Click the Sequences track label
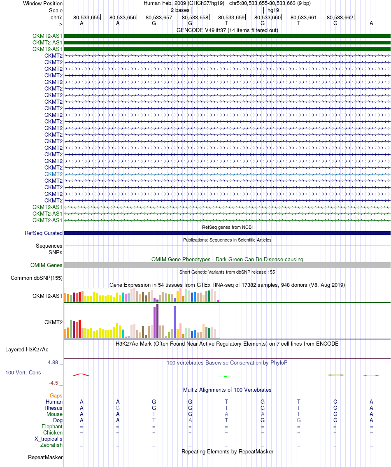This screenshot has height=467, width=391. 49,246
